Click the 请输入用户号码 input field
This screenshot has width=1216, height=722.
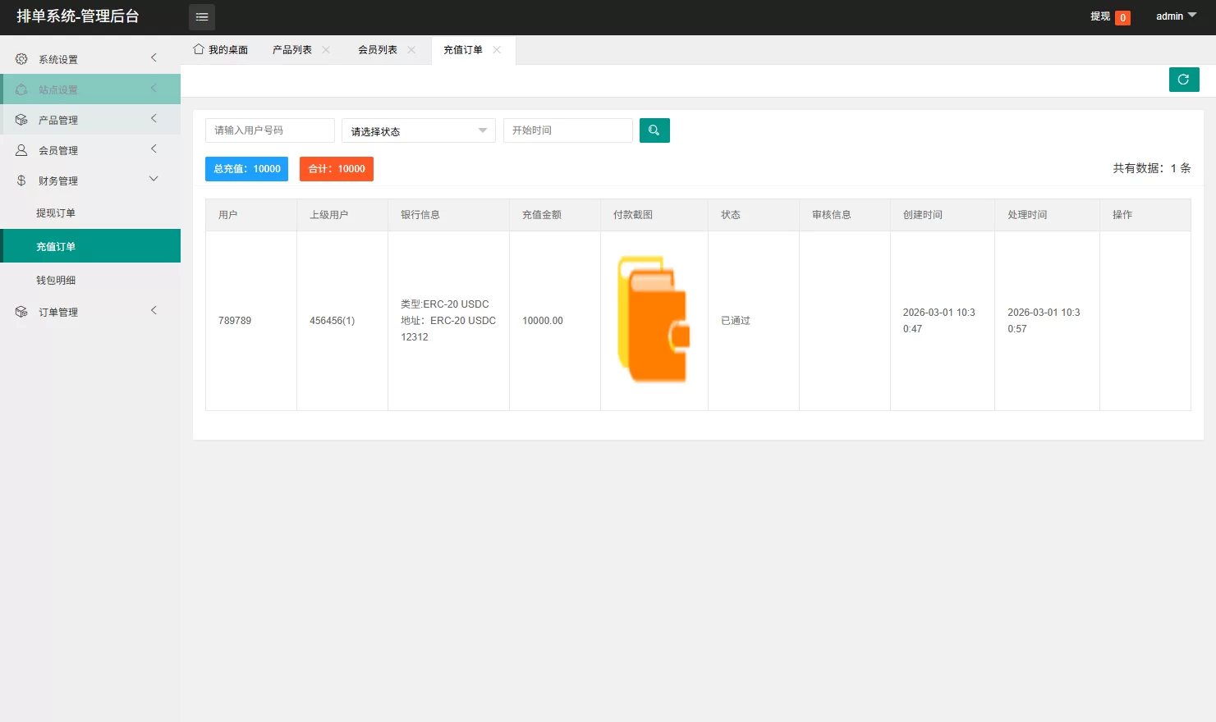click(269, 130)
